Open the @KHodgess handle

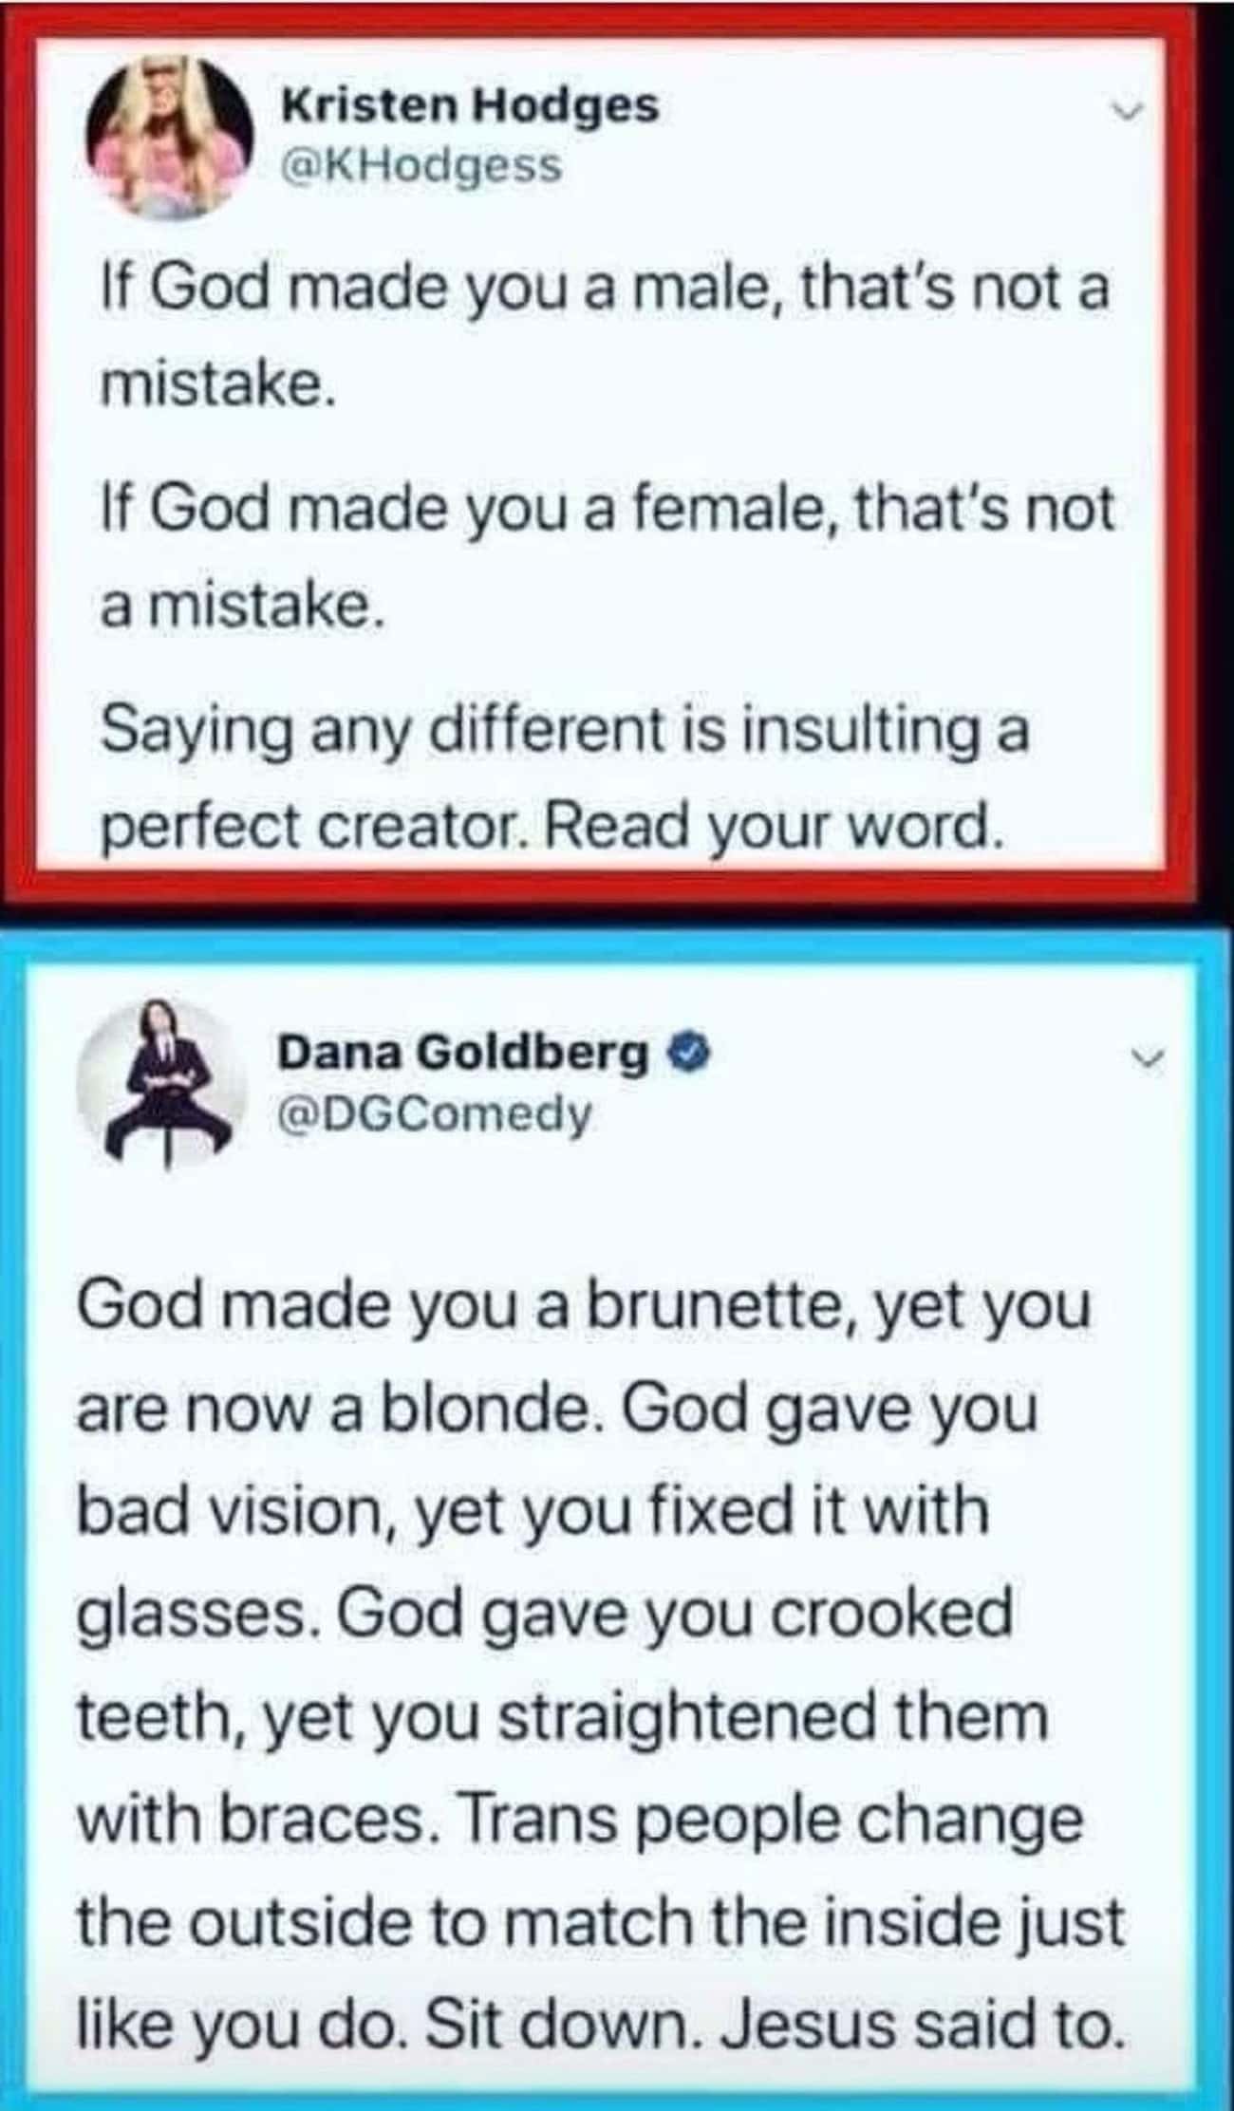point(422,166)
